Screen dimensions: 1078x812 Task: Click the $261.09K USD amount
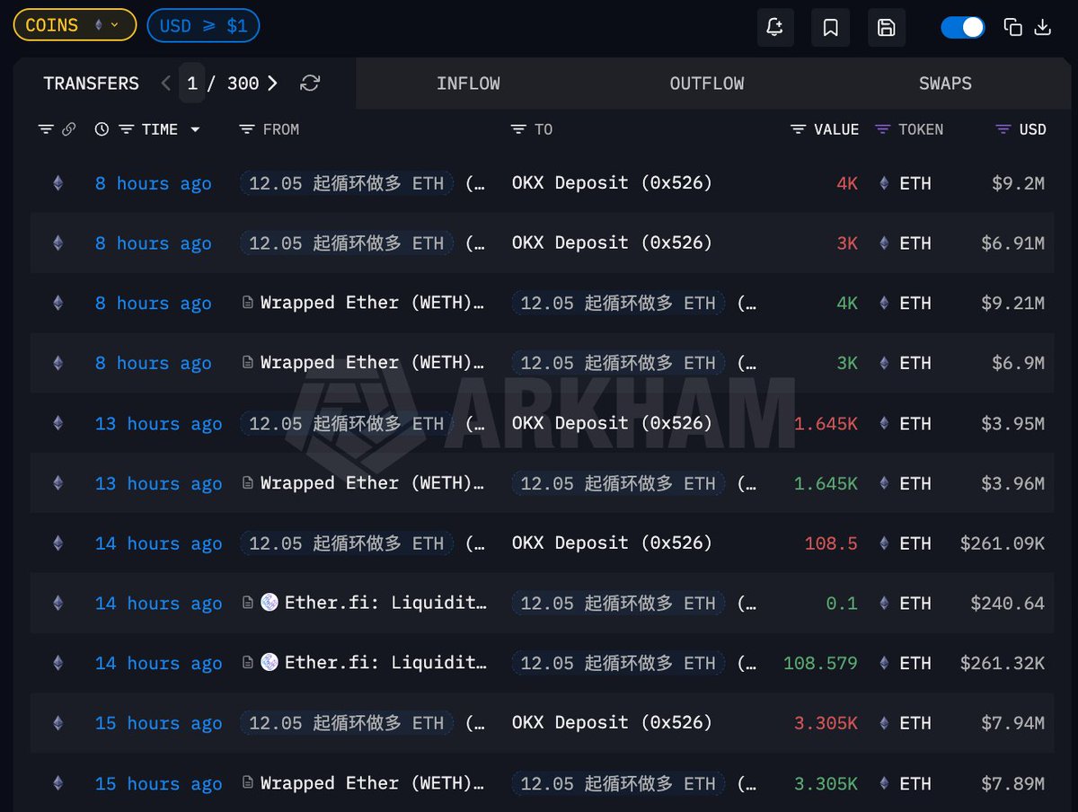tap(1003, 543)
